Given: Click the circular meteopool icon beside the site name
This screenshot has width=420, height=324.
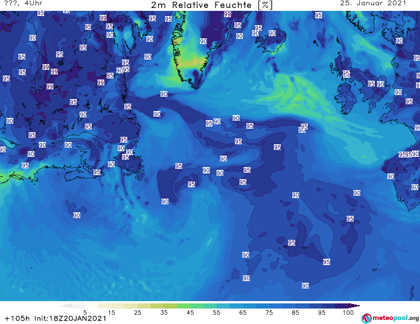Looking at the screenshot, I should pyautogui.click(x=366, y=319).
